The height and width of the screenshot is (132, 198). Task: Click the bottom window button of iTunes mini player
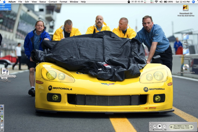pos(150,129)
